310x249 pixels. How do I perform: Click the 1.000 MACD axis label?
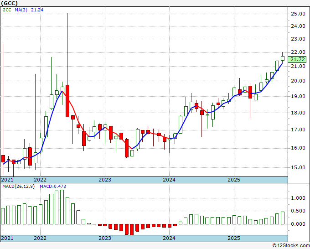(x=298, y=198)
